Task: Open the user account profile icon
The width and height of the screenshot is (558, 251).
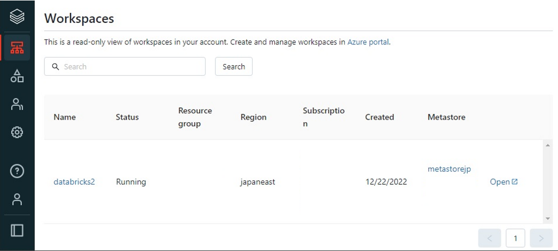Action: pos(17,199)
